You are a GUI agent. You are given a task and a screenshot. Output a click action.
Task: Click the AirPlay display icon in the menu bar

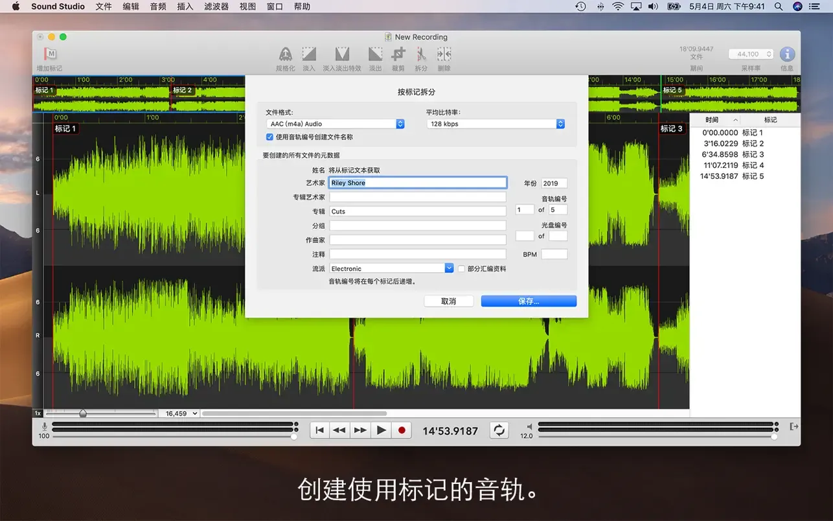click(635, 6)
